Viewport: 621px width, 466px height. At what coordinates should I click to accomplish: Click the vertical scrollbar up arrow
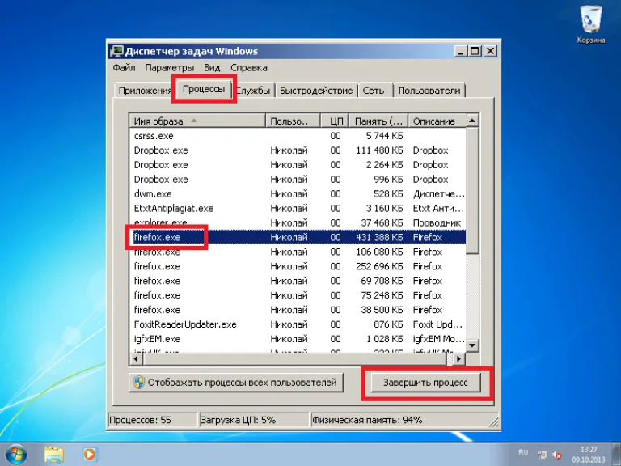(x=472, y=121)
